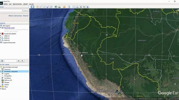Click the Buscar search button

coord(26,11)
